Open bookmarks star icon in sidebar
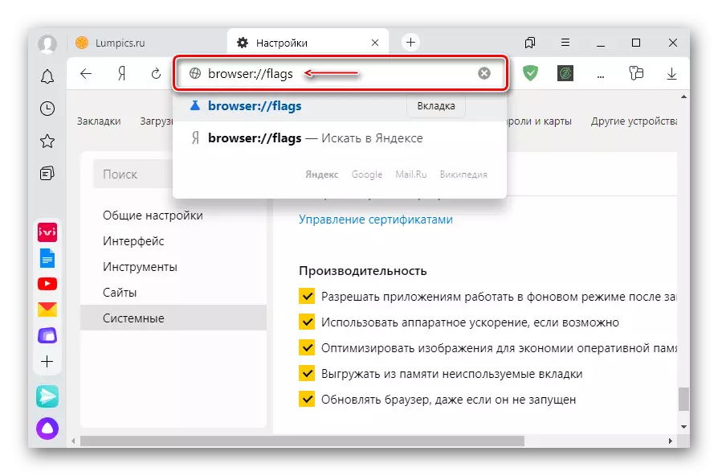This screenshot has width=718, height=476. pyautogui.click(x=47, y=141)
